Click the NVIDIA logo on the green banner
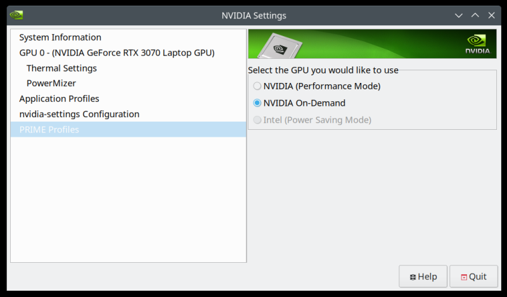 click(x=477, y=44)
